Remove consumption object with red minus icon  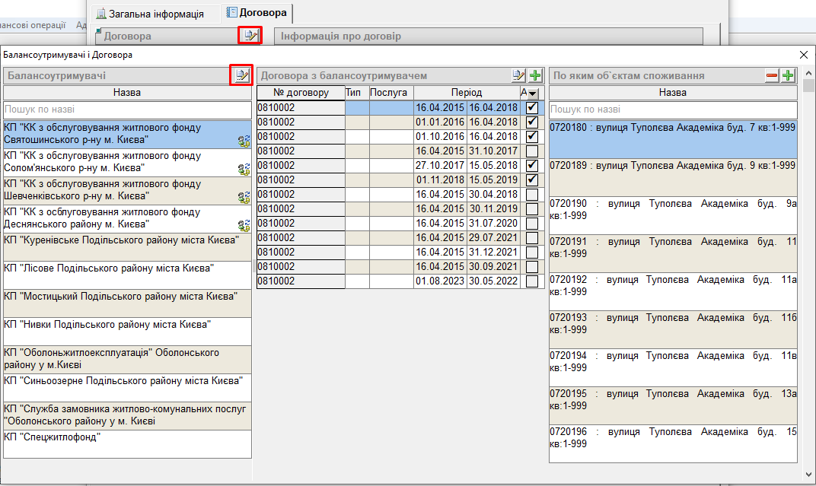(772, 75)
